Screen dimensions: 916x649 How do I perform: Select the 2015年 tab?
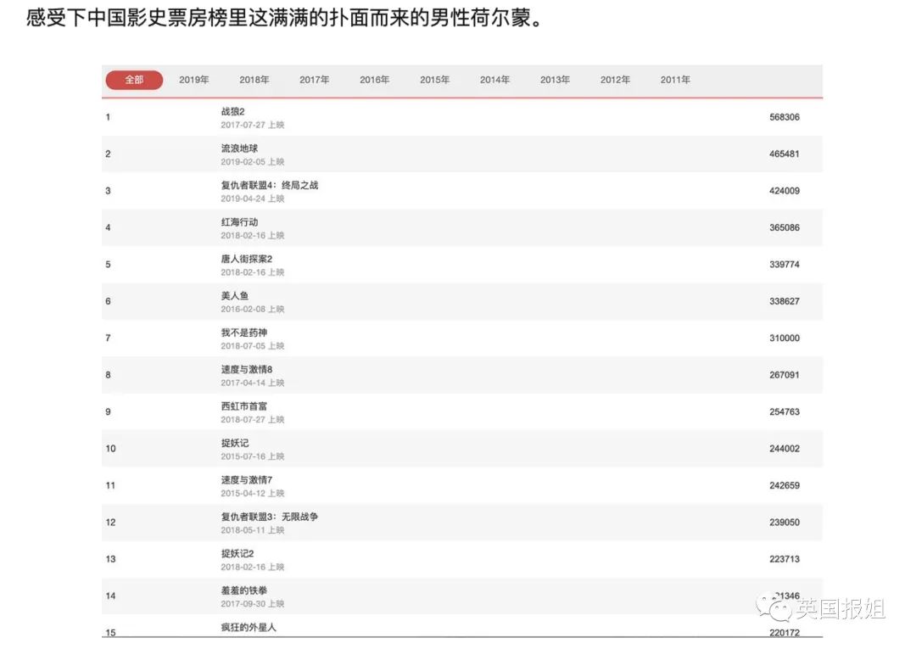point(434,80)
